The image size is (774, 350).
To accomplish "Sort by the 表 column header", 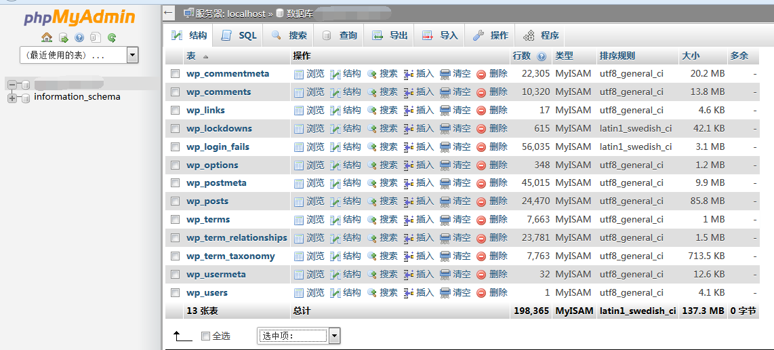I will [191, 56].
